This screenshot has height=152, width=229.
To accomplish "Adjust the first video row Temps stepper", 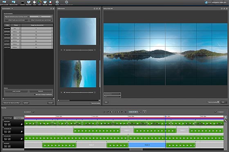I will coord(20,29).
